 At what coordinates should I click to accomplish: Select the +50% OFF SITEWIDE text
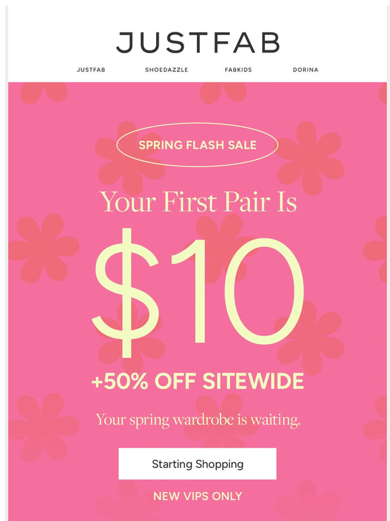point(198,381)
